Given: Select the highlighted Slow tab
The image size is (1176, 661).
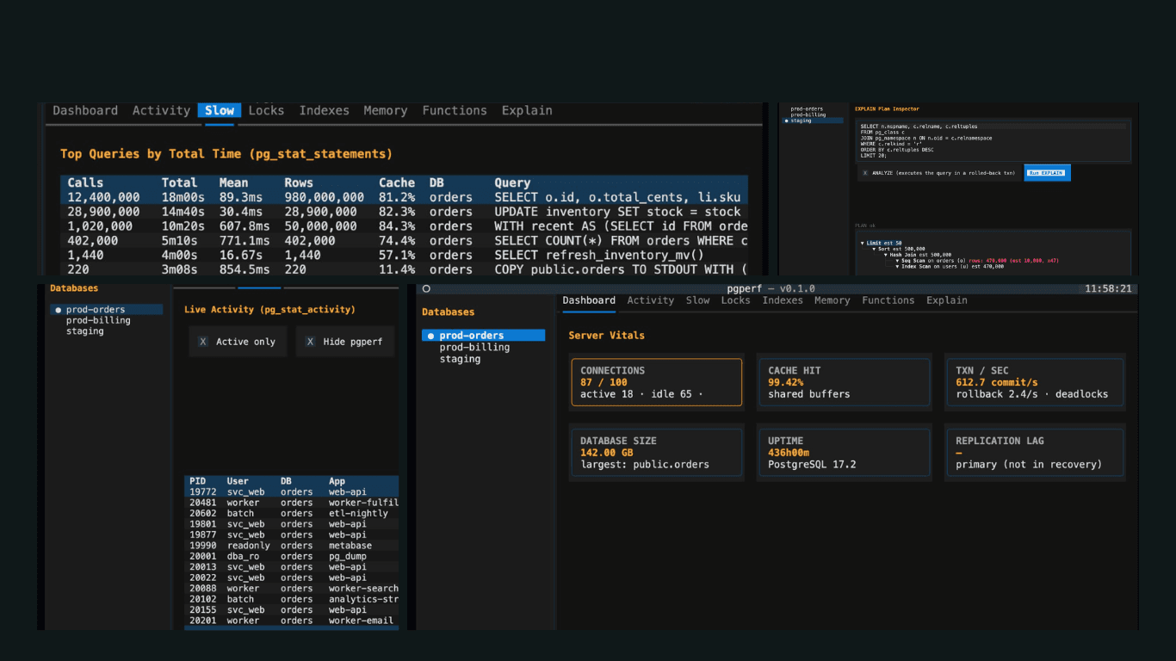Looking at the screenshot, I should point(220,110).
